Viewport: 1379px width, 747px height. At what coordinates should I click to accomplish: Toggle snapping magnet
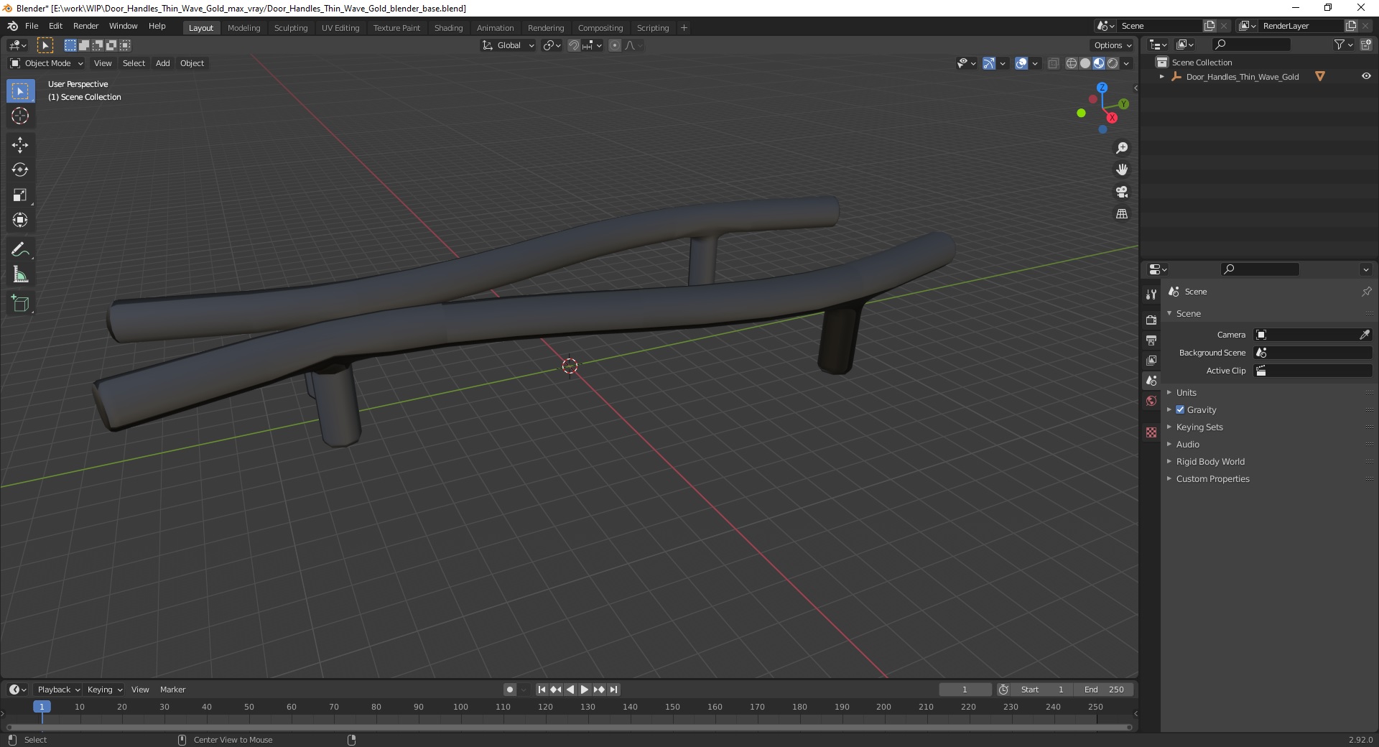pos(574,45)
